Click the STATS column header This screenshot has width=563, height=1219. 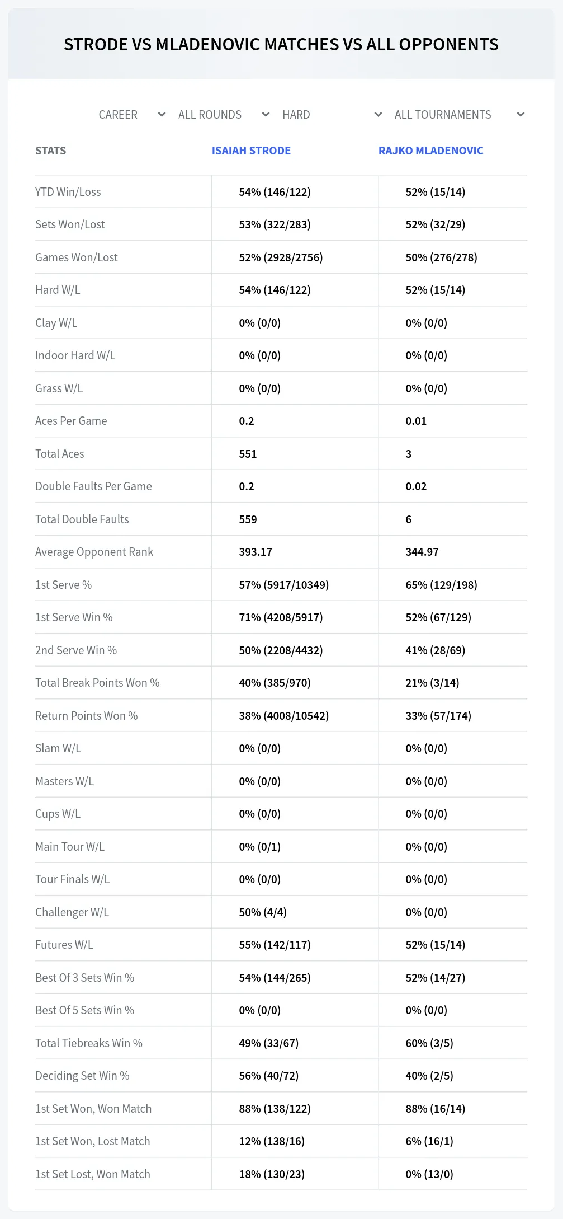click(50, 151)
